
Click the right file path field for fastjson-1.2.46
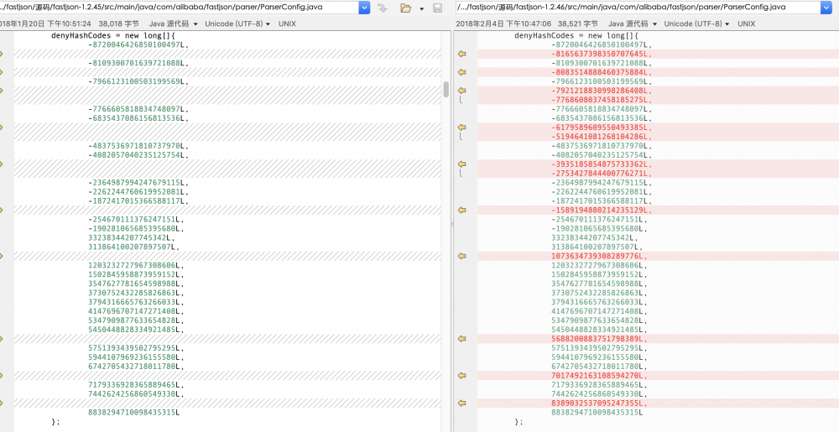click(x=638, y=8)
